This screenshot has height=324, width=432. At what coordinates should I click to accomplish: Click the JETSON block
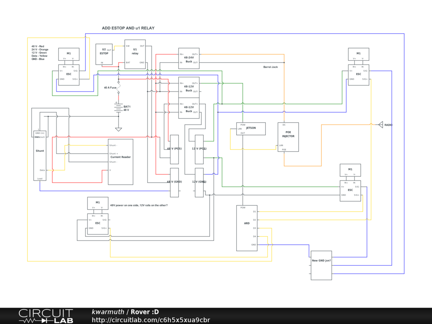tap(251, 129)
